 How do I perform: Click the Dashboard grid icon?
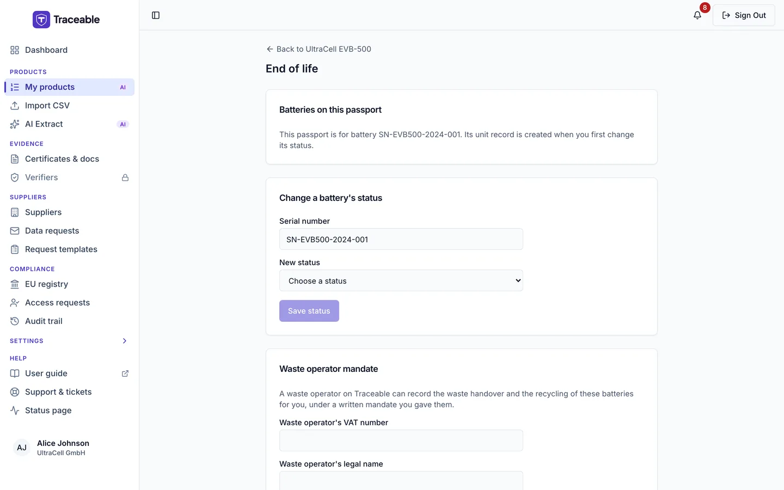point(15,50)
